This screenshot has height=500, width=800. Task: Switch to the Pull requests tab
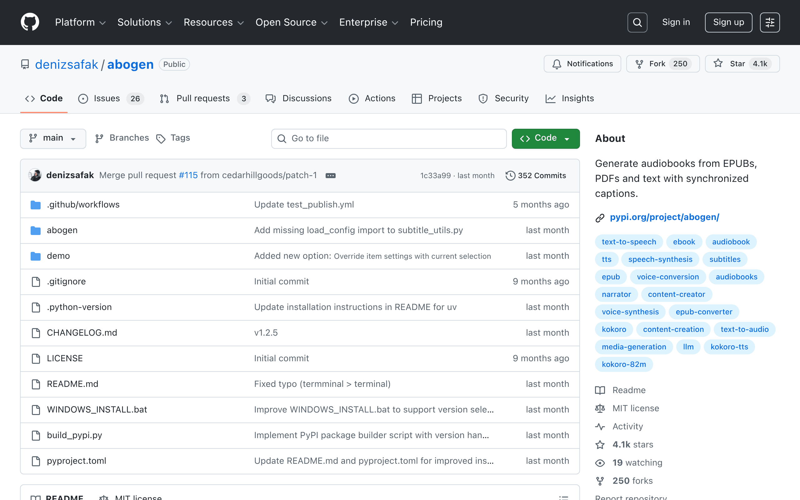(x=205, y=98)
